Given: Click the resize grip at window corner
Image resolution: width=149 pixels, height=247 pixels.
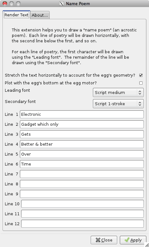Looking at the screenshot, I should pos(146,244).
